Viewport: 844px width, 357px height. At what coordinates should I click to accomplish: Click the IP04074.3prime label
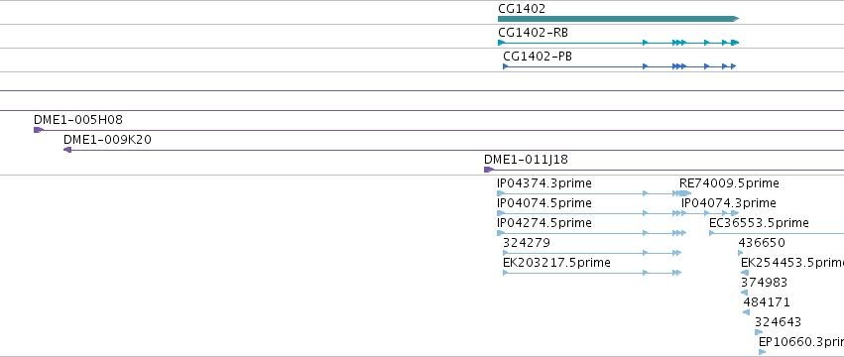[x=729, y=203]
